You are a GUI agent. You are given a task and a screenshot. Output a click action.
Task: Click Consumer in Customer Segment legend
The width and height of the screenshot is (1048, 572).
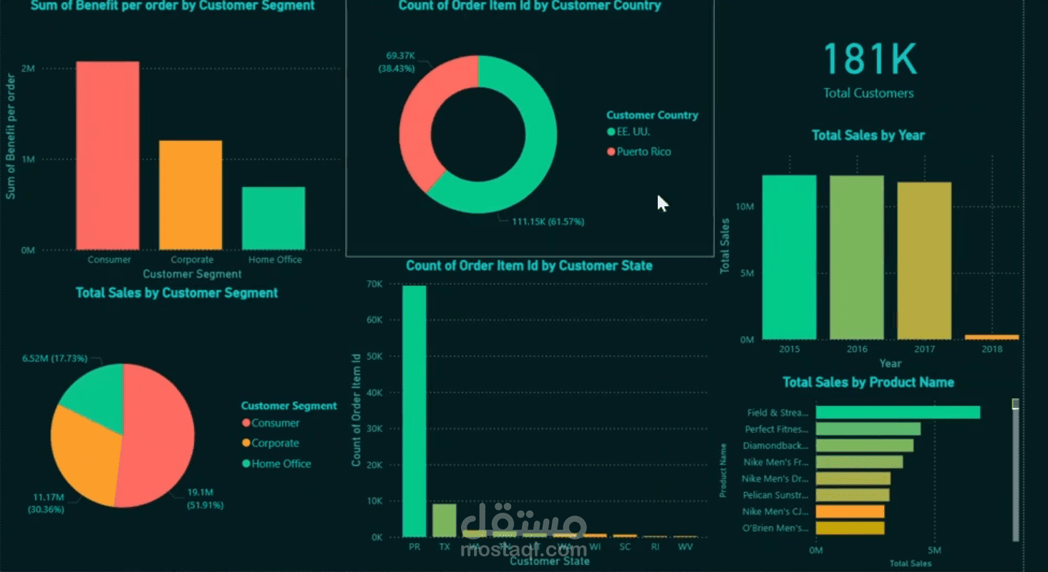click(271, 423)
